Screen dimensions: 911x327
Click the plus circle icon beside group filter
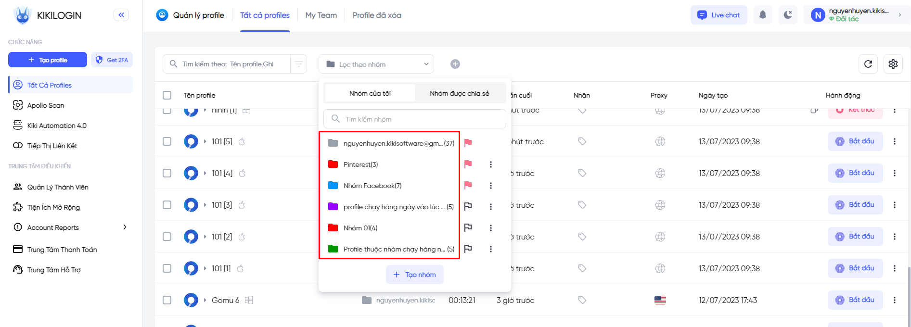click(455, 64)
